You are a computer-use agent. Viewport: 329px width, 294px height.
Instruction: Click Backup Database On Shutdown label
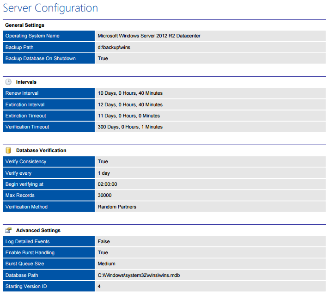point(41,59)
